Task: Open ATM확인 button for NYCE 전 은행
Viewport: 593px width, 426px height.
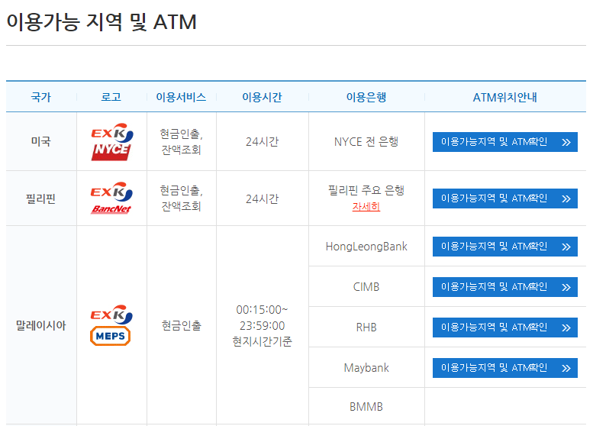Action: tap(505, 142)
